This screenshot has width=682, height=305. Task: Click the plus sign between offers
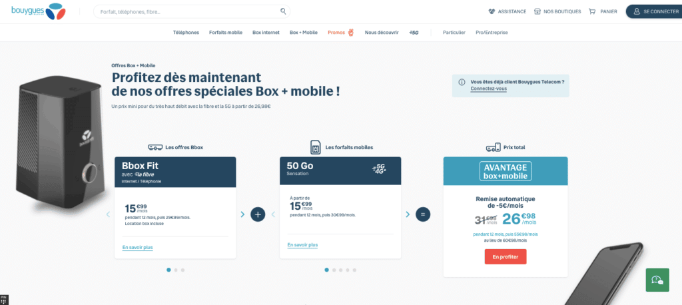click(258, 214)
